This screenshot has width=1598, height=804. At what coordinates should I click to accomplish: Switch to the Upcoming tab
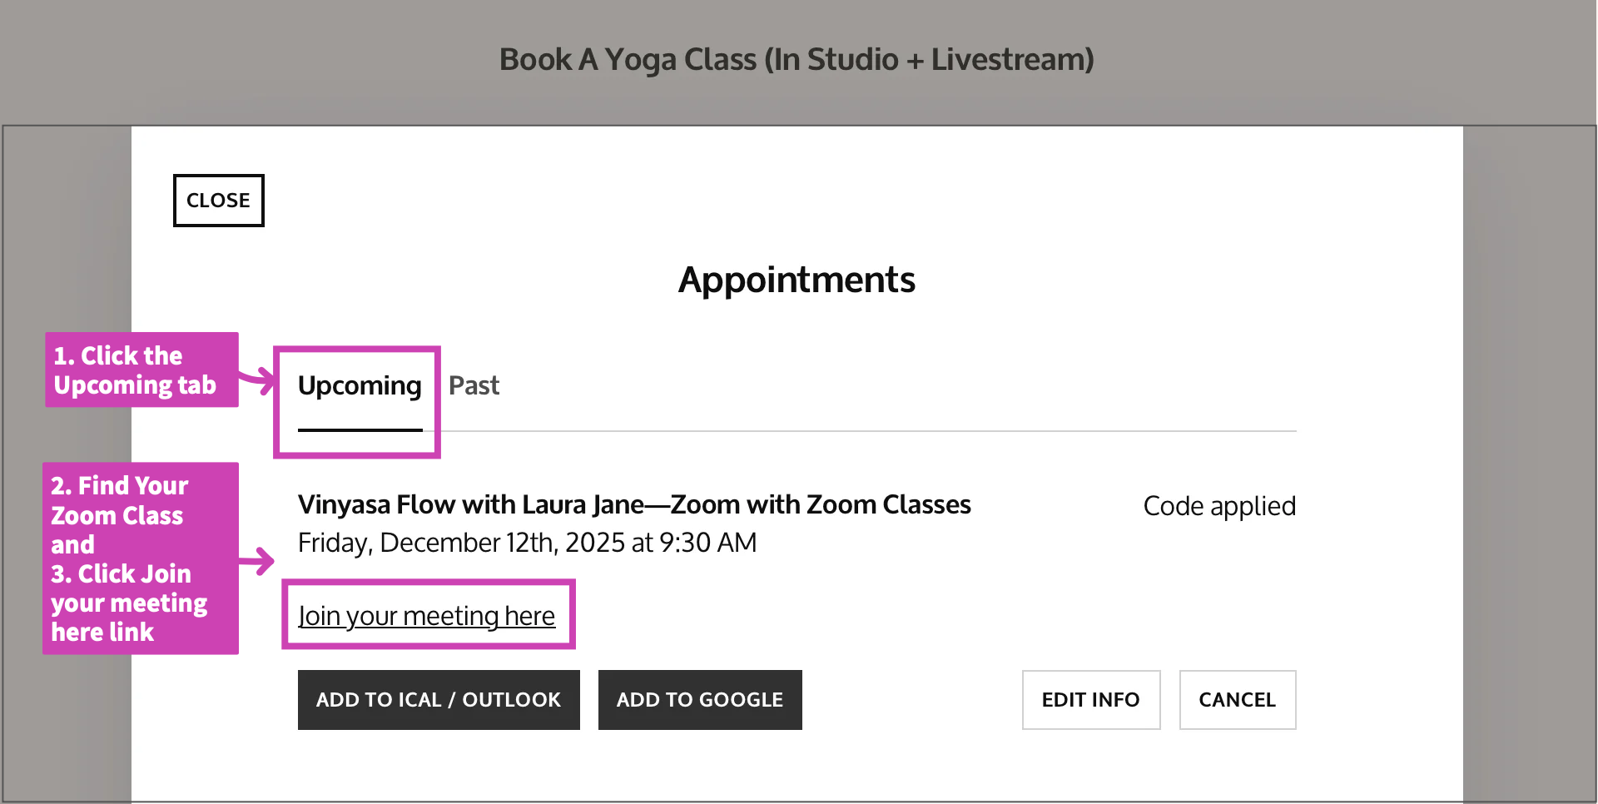click(360, 386)
